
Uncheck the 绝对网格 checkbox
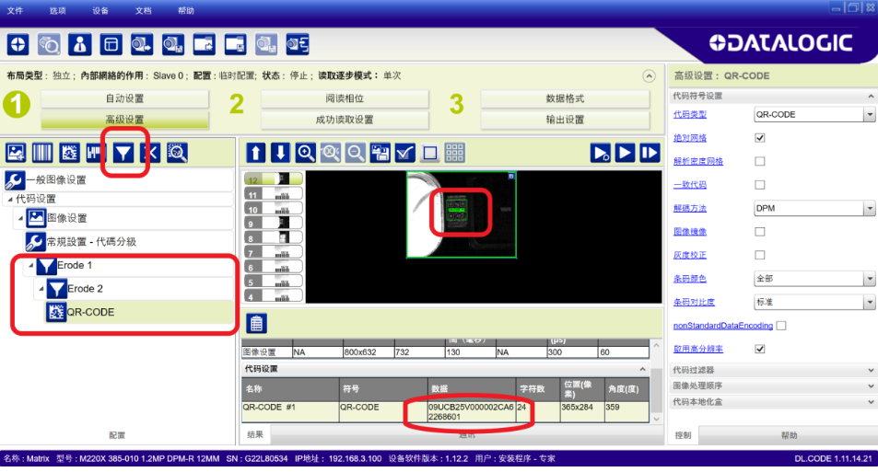tap(760, 138)
